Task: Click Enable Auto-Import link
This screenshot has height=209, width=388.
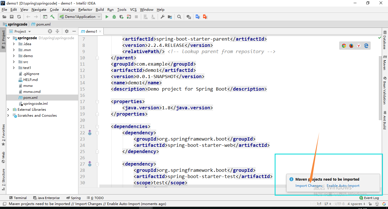Action: (x=343, y=186)
